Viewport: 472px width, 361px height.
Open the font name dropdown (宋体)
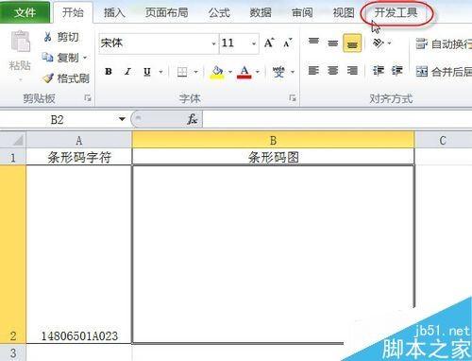[x=213, y=43]
